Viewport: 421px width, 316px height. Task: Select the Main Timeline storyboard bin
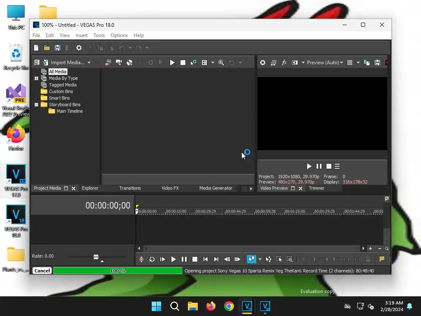pyautogui.click(x=69, y=111)
